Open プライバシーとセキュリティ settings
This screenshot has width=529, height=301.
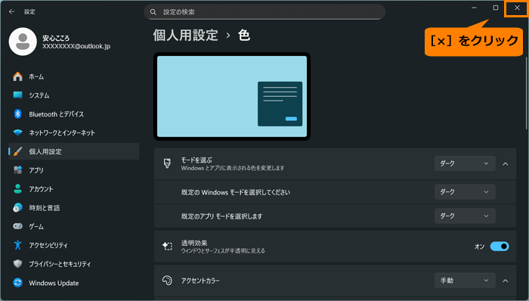[x=74, y=264]
